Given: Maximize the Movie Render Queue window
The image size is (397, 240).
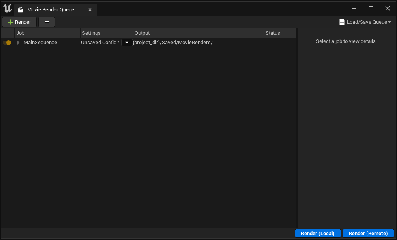Looking at the screenshot, I should 371,8.
